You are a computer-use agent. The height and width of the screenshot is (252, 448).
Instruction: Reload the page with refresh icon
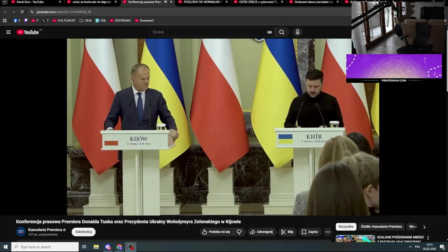[x=22, y=12]
